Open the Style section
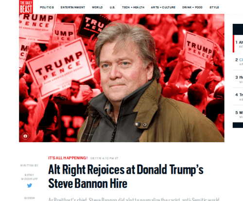243x201 pixels. click(214, 7)
